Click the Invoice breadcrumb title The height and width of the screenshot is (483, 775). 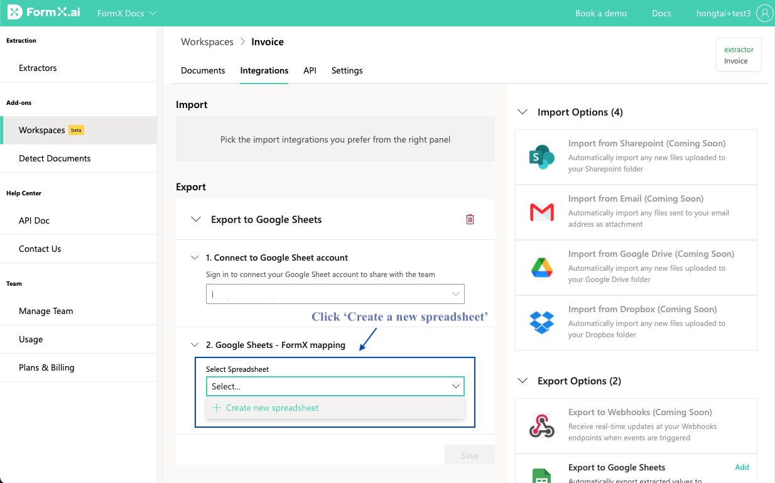(268, 42)
